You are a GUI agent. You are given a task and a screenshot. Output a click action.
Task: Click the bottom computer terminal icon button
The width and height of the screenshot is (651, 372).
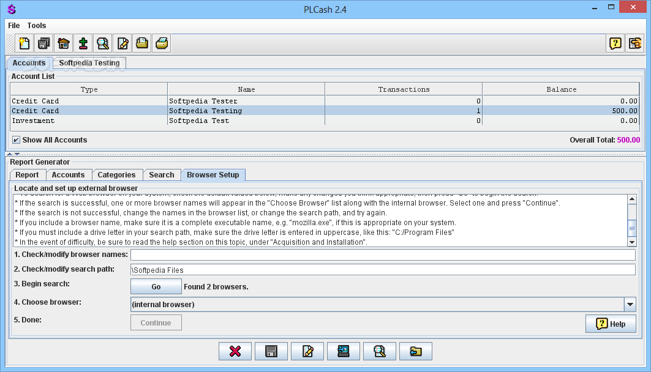344,351
